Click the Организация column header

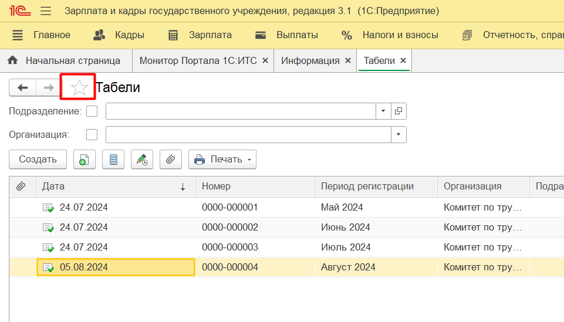point(483,187)
